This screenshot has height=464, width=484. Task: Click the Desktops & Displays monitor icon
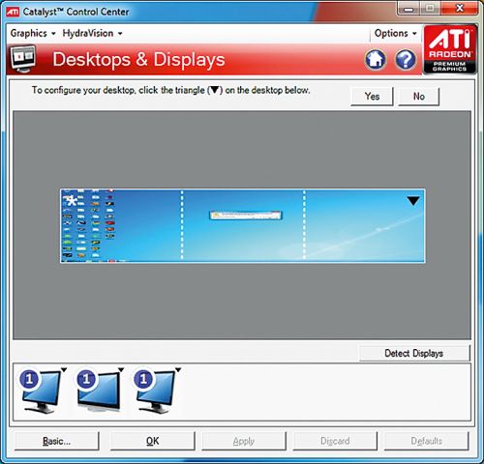[23, 59]
